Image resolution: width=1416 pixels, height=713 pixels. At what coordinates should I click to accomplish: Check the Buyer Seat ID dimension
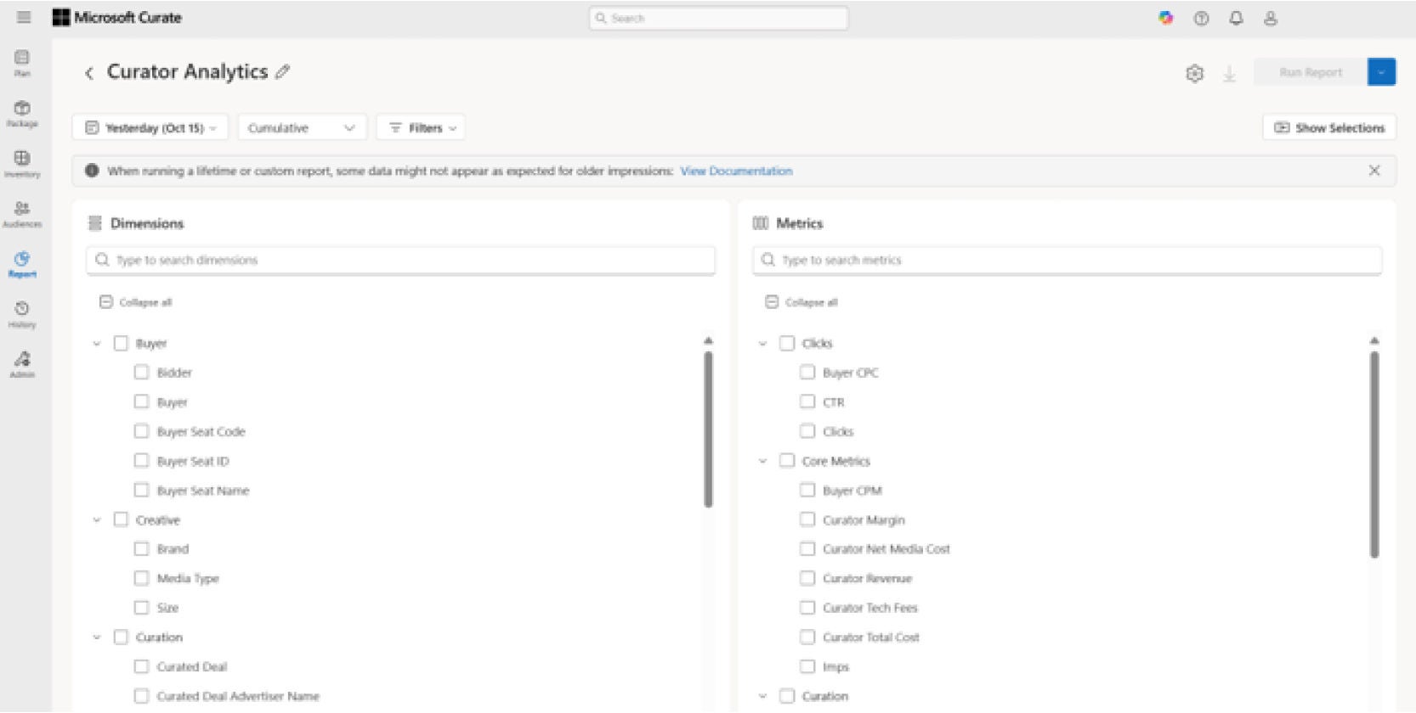point(141,460)
